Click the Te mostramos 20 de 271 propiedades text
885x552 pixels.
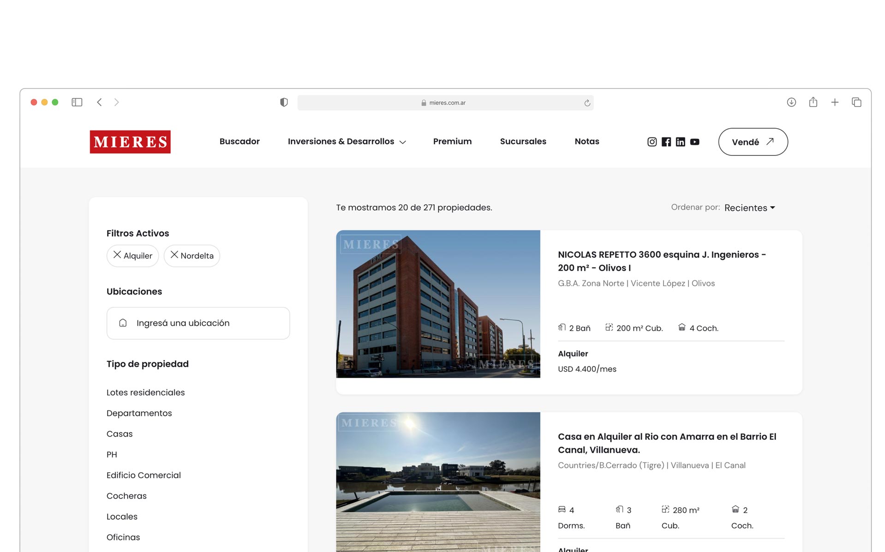pyautogui.click(x=414, y=208)
